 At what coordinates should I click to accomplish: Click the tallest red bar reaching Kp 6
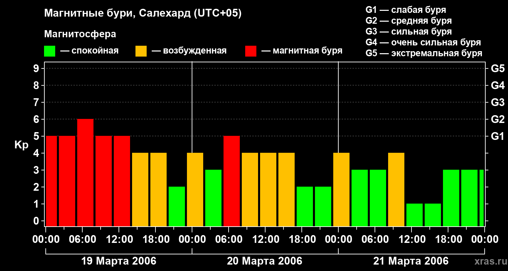[x=85, y=173]
